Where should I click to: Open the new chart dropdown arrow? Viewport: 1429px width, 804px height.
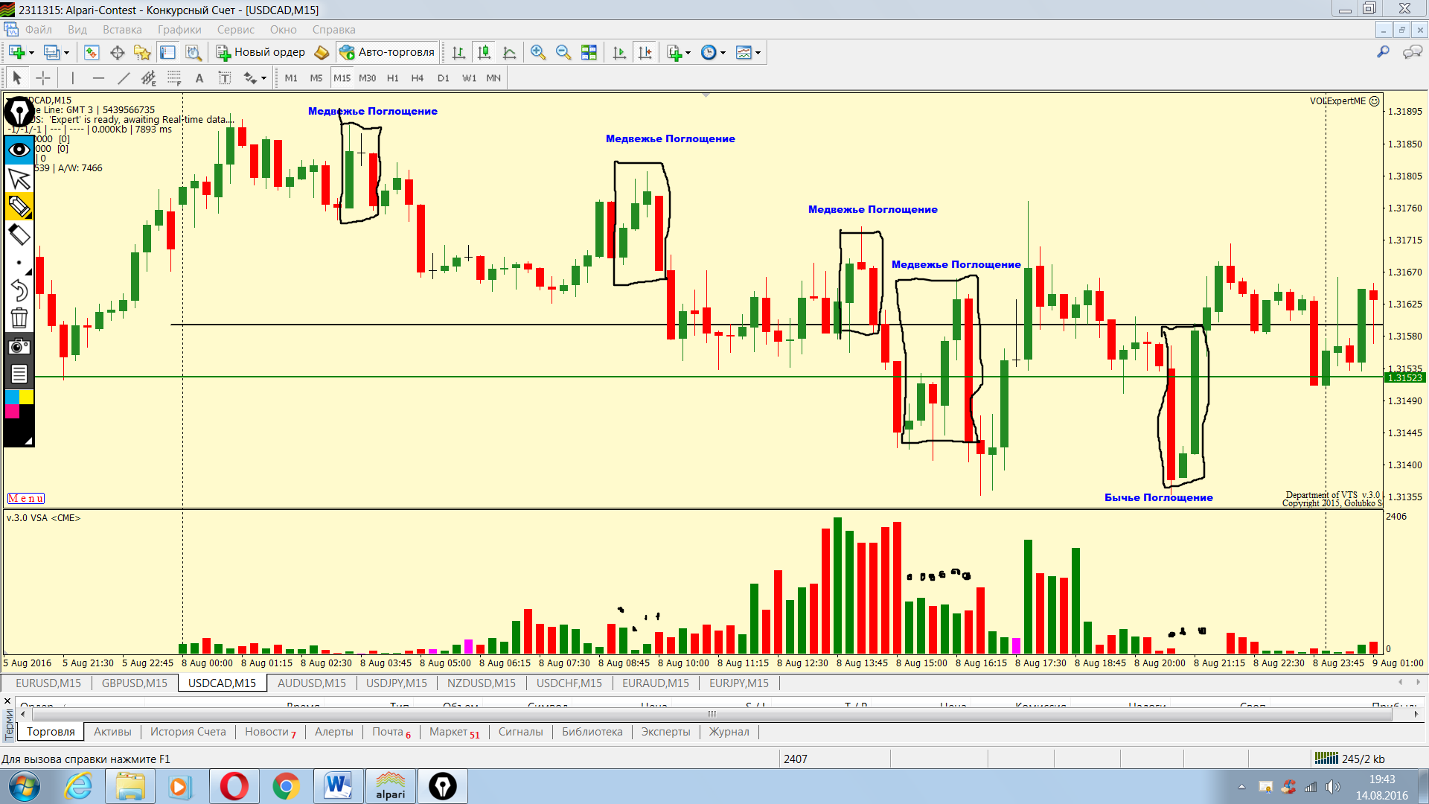(x=31, y=53)
